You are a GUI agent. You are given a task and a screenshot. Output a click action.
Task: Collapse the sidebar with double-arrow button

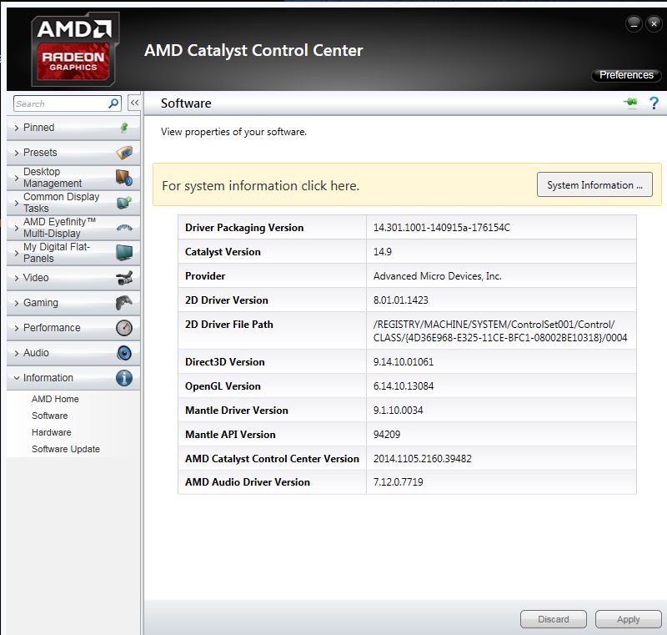tap(134, 103)
